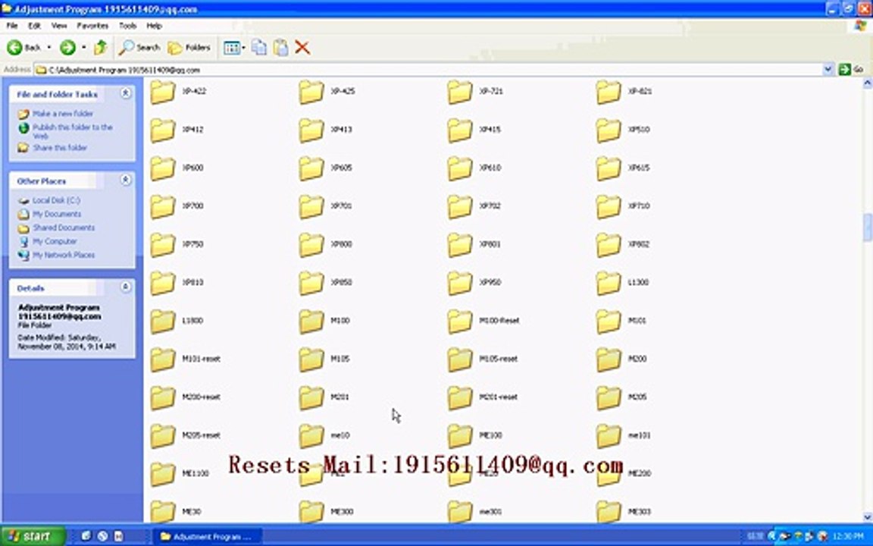Click Publish this folder to the Web

pos(73,131)
